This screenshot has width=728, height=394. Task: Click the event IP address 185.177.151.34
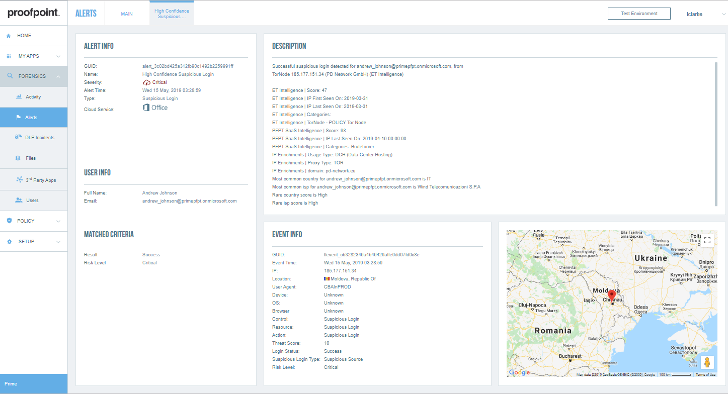(340, 271)
